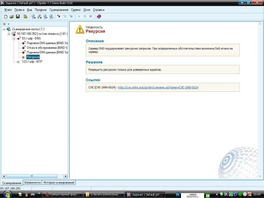Collapse the Сканируемые хосты root node

click(x=4, y=29)
